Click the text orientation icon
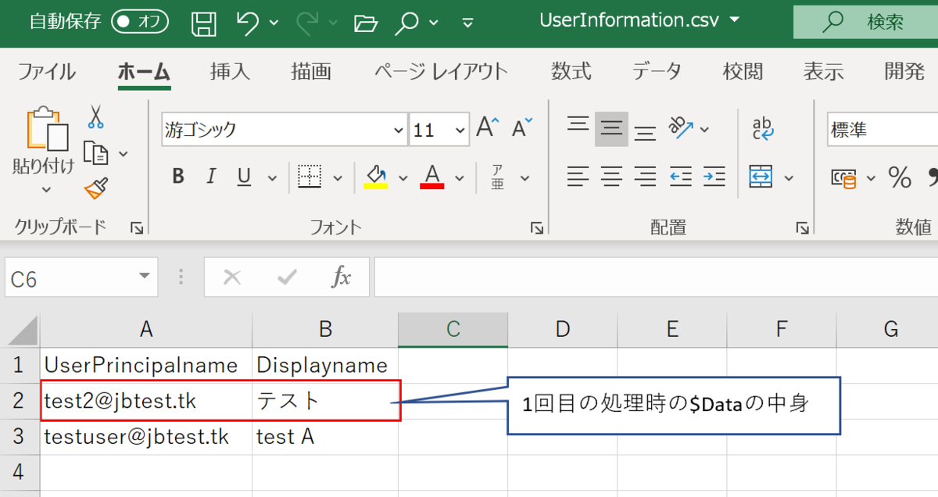The width and height of the screenshot is (938, 497). click(682, 128)
